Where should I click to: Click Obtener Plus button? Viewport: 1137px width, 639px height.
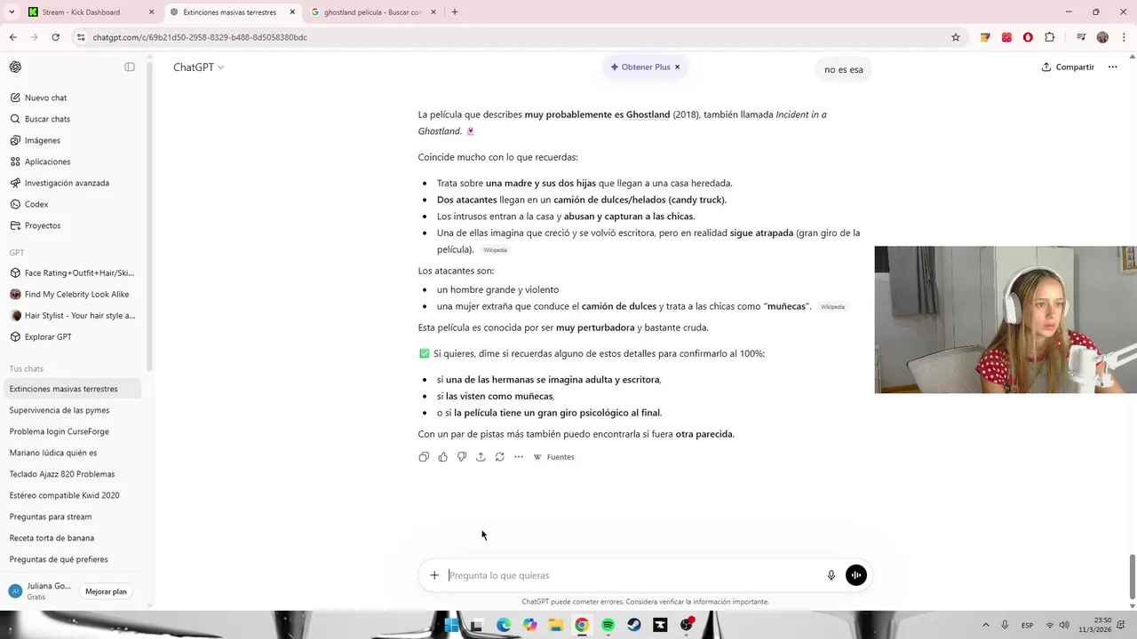click(x=640, y=67)
